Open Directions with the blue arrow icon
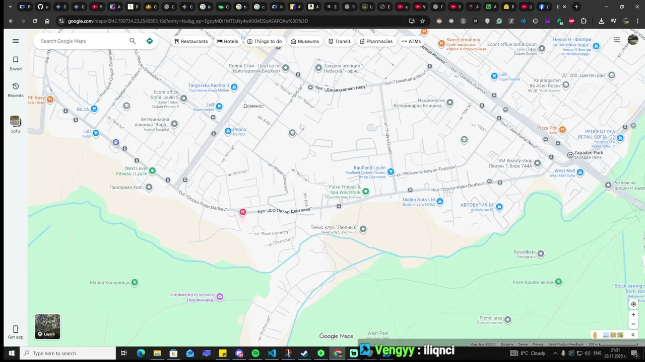 click(150, 41)
